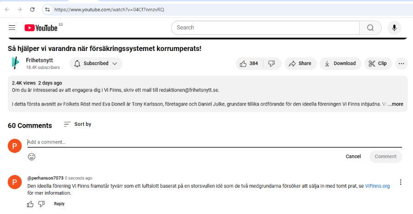The width and height of the screenshot is (413, 214).
Task: Open the YouTube hamburger guide menu
Action: click(x=12, y=28)
